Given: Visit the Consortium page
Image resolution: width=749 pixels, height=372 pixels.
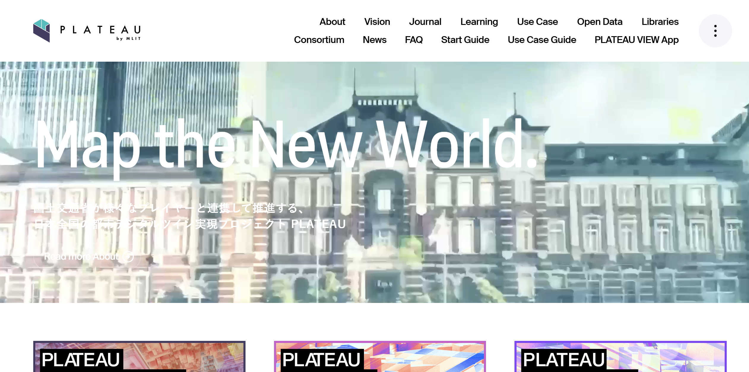Looking at the screenshot, I should coord(319,40).
